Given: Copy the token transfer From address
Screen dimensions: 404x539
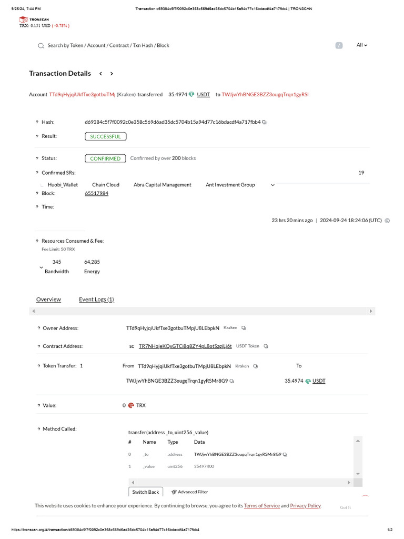Looking at the screenshot, I should click(x=256, y=366).
